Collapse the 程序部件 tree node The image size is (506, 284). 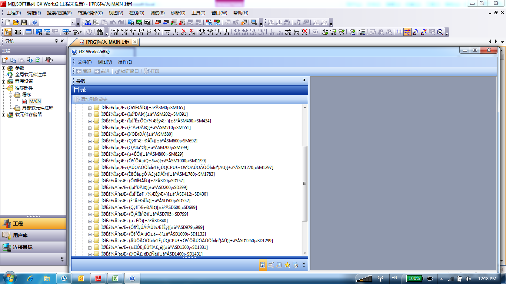(4, 88)
